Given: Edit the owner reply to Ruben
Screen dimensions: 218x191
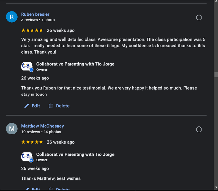Looking at the screenshot, I should (36, 106).
